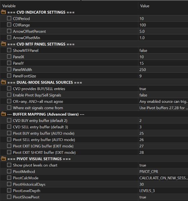This screenshot has height=201, width=188.
Task: Open the PivotMethod PIVOT_CPR value dropdown
Action: 163,172
